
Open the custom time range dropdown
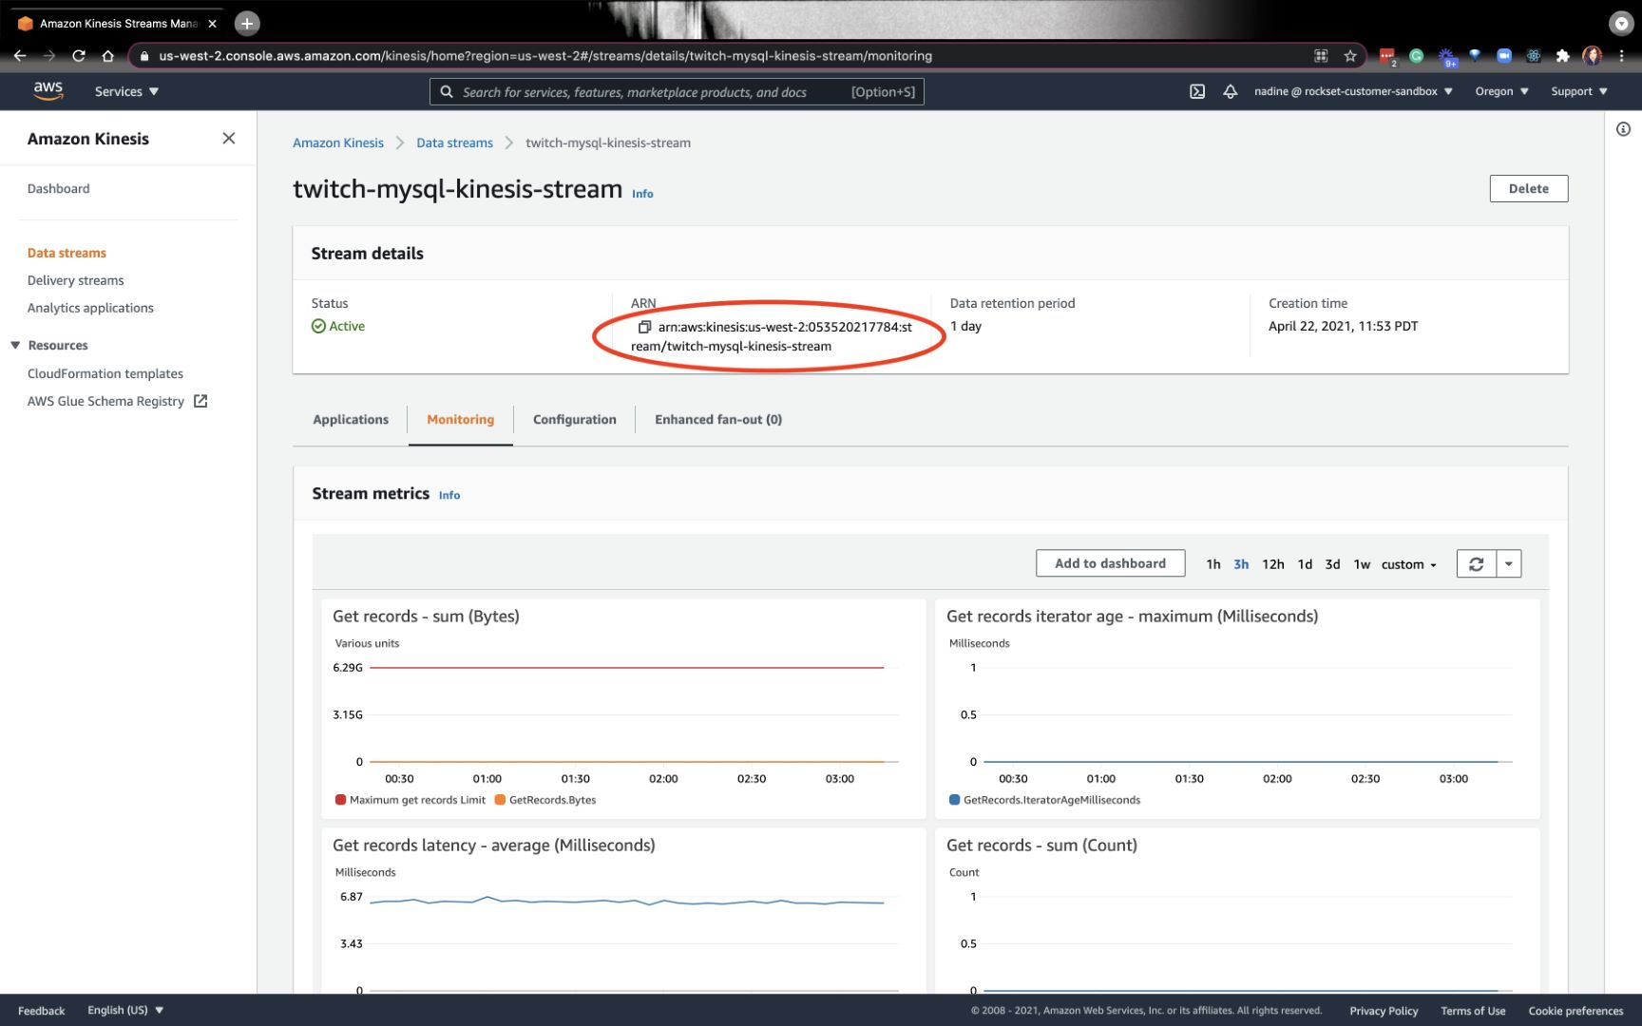click(1409, 564)
